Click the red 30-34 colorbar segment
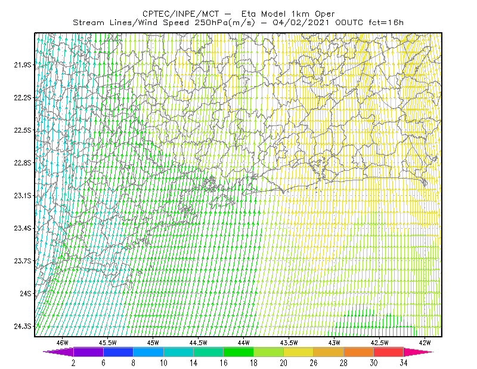This screenshot has width=477, height=369. (389, 352)
